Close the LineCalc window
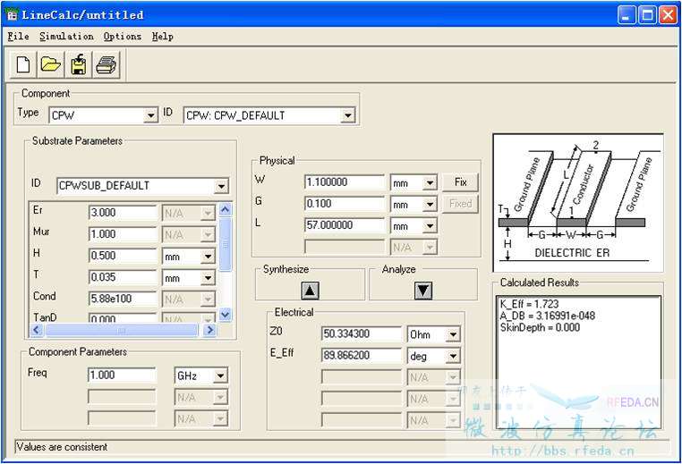 click(x=668, y=15)
